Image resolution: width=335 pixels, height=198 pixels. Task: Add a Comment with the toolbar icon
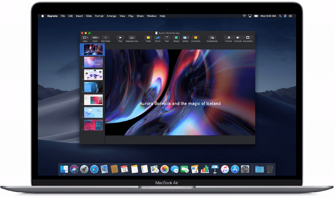tap(195, 38)
